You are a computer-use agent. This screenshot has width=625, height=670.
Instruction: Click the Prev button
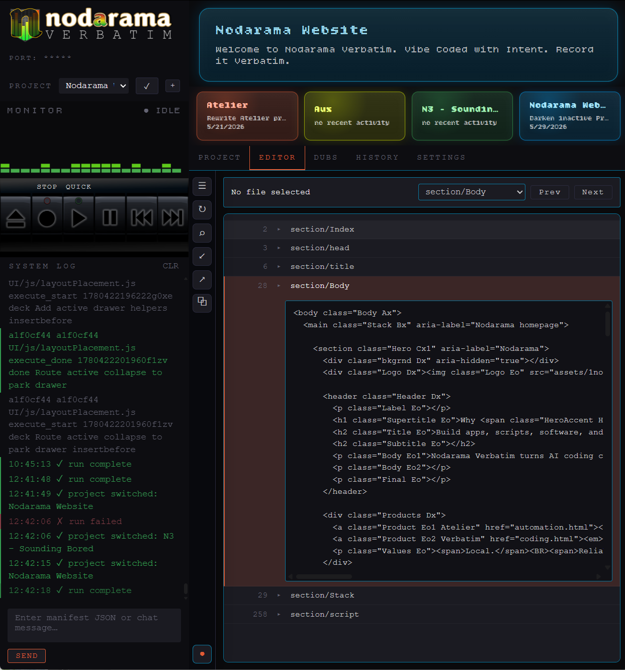[550, 192]
